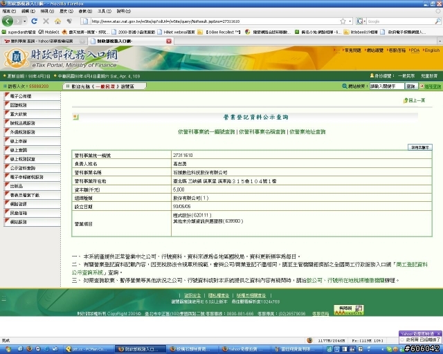
Task: Click the forward navigation arrow
Action: [18, 21]
